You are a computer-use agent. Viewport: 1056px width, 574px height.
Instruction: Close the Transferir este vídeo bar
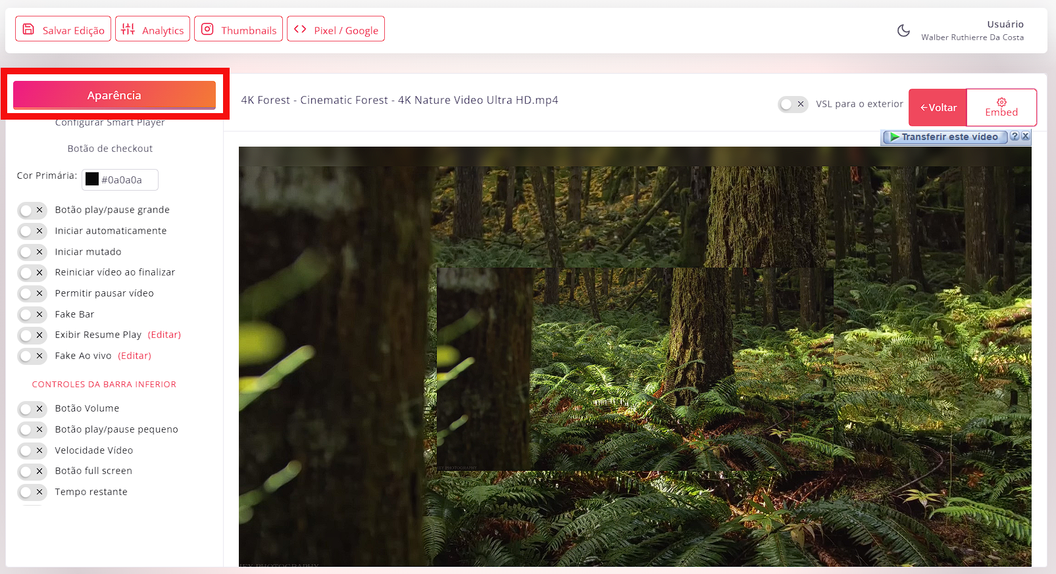[x=1025, y=136]
